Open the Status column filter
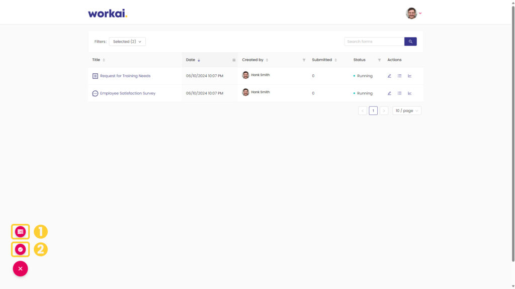This screenshot has width=515, height=289. (x=379, y=60)
